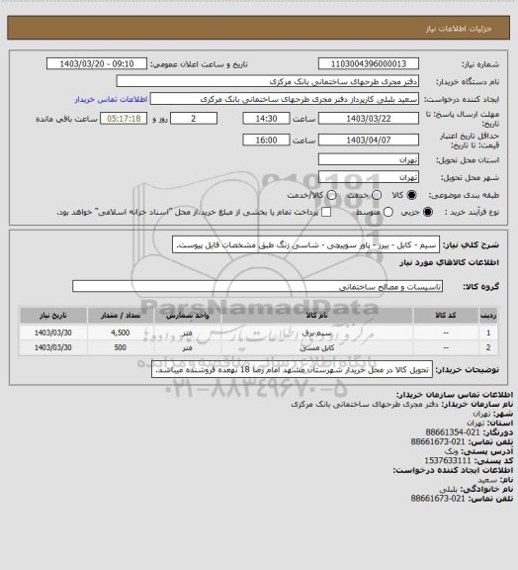Click the deadline time field 14:30
Viewport: 518px width, 570px height.
tap(266, 119)
